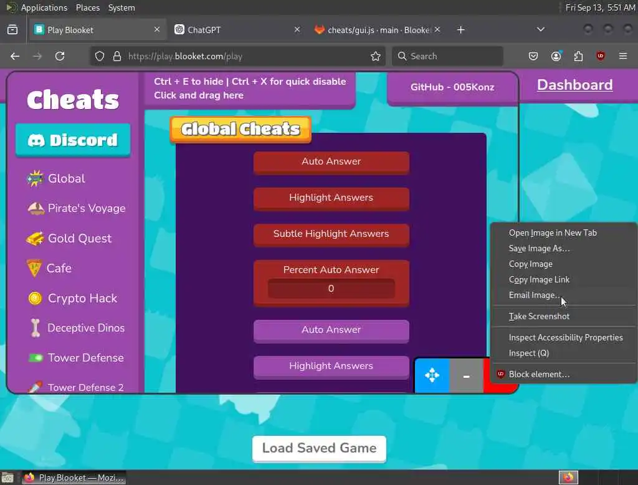Viewport: 638px width, 485px height.
Task: Click the gray minimize cheats button
Action: pyautogui.click(x=466, y=375)
